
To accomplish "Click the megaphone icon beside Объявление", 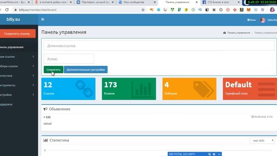I will [x=45, y=109].
